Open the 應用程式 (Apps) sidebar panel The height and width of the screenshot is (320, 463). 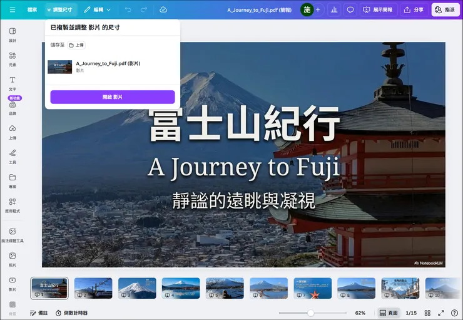[x=13, y=205]
